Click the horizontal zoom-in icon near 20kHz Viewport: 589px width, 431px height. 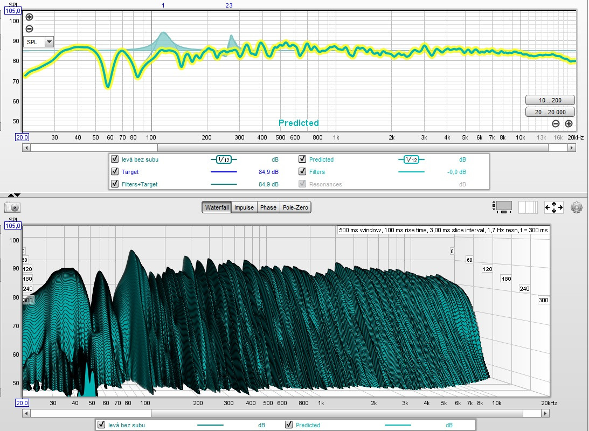point(569,123)
